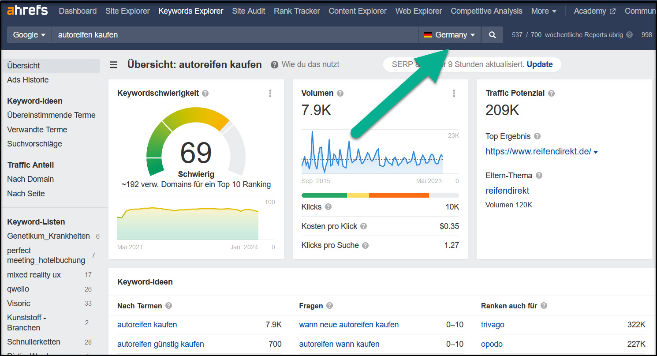Open perfect meeting_hotelbuchung keyword list

pos(46,255)
